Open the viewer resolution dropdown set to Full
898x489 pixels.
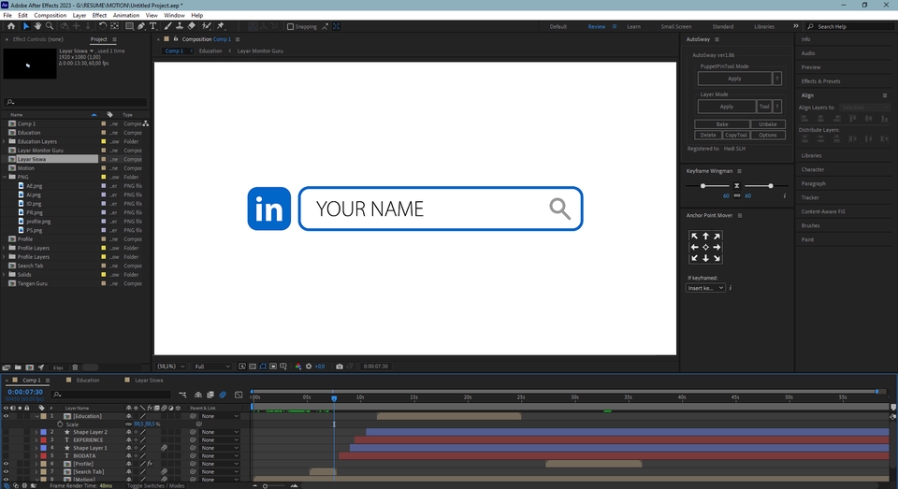tap(212, 367)
